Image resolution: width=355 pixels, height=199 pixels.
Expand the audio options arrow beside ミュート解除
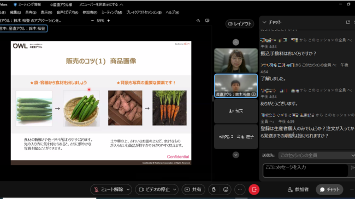pos(128,190)
